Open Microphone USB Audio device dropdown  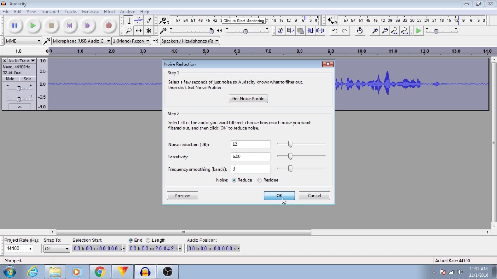coord(81,41)
